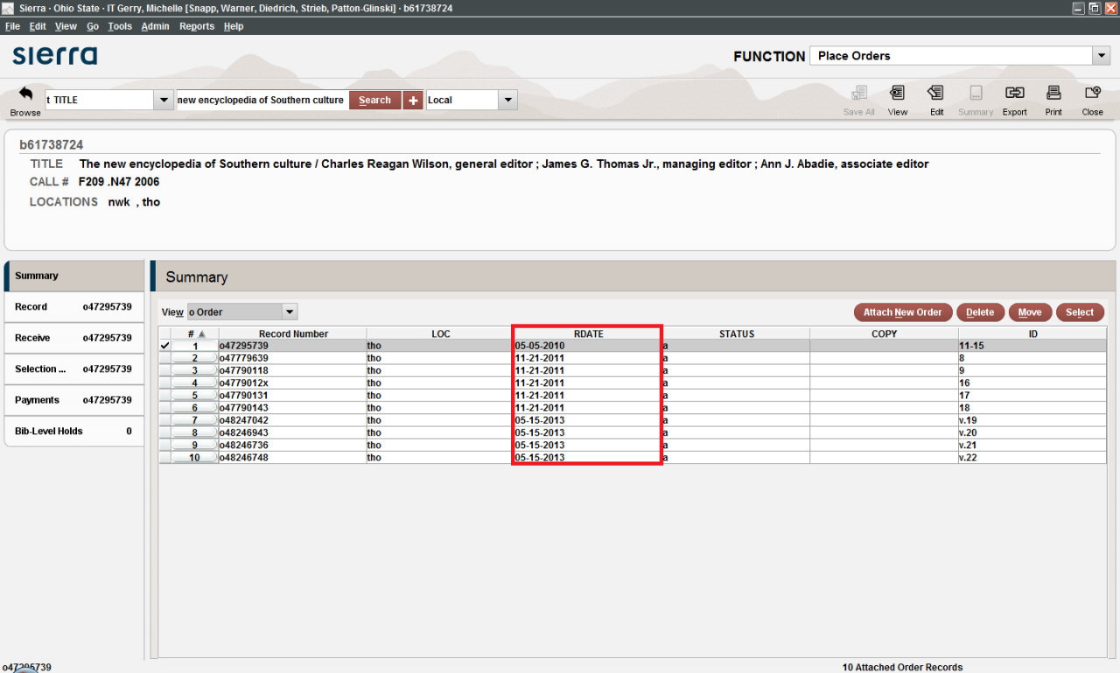Screen dimensions: 1120x673
Task: Select the Selection o47295739 side tab
Action: (74, 369)
